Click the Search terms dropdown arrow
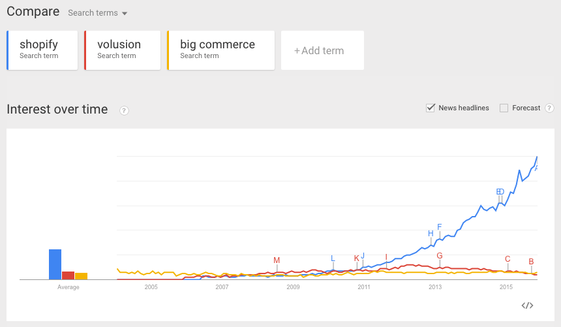Screen dimensions: 561x327 [125, 14]
